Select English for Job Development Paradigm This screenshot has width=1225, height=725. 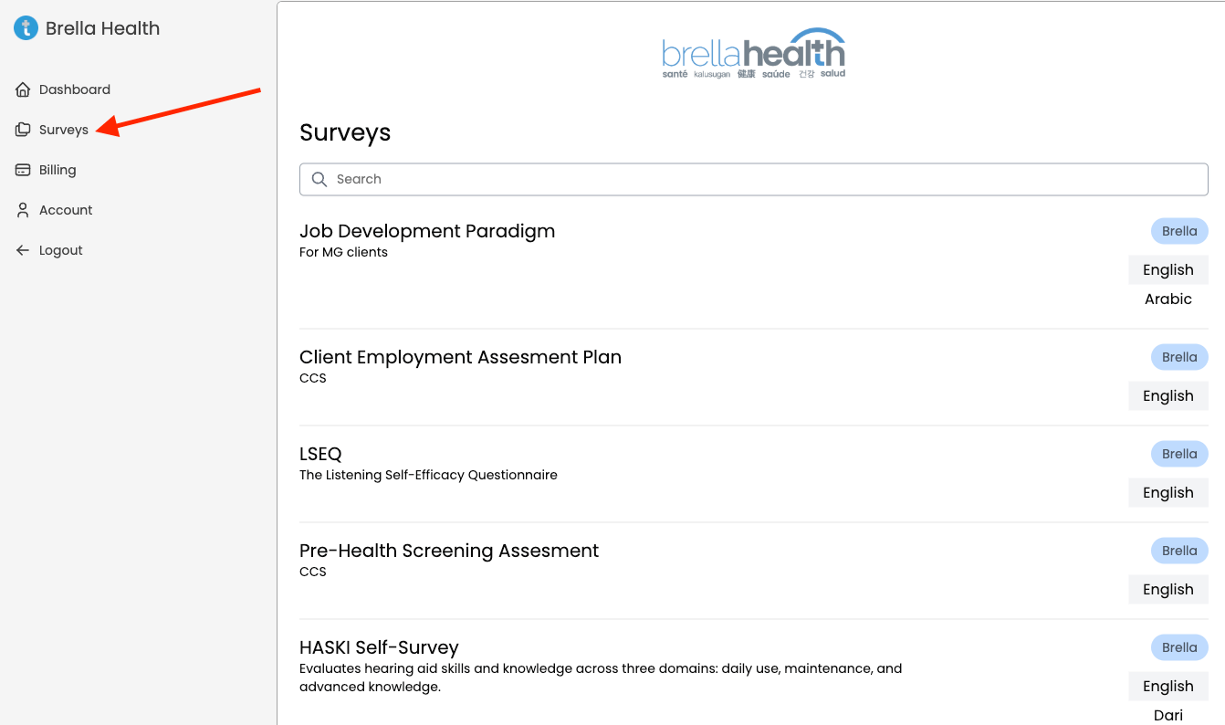coord(1167,269)
